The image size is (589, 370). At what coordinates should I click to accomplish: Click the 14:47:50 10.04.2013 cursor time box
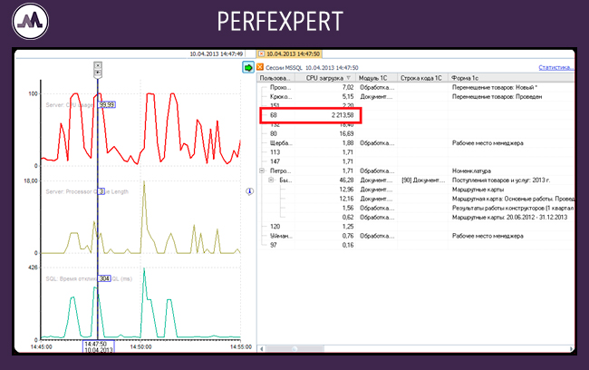tap(99, 346)
